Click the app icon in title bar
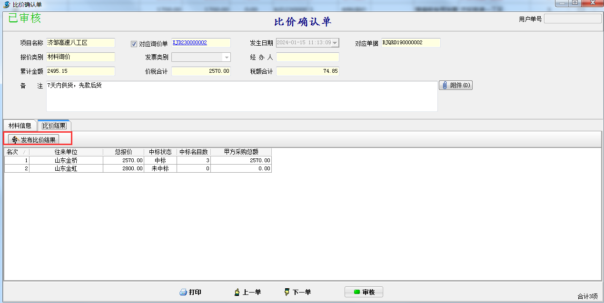Screen dimensions: 604x303 pos(7,4)
